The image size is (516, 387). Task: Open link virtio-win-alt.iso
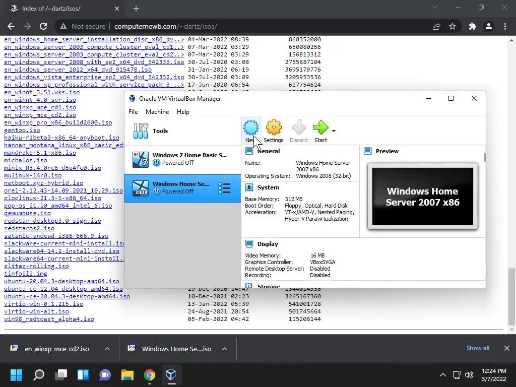[36, 311]
